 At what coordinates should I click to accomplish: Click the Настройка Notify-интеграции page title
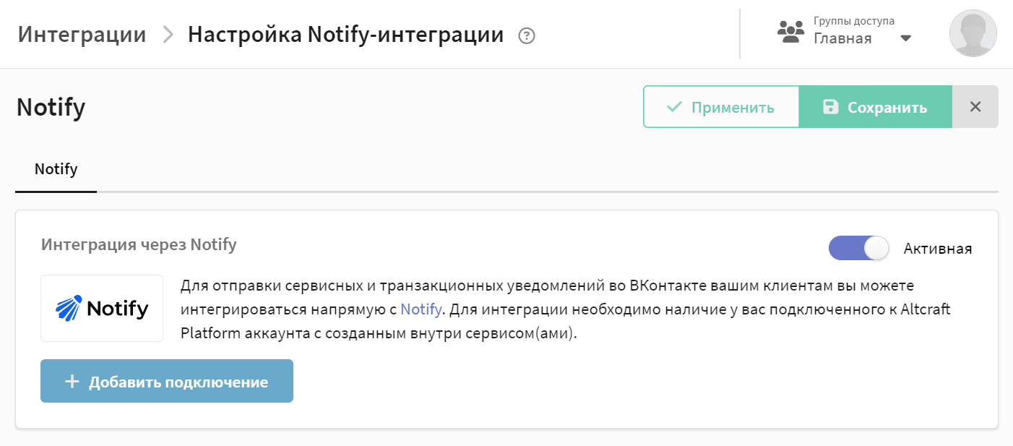coord(345,35)
